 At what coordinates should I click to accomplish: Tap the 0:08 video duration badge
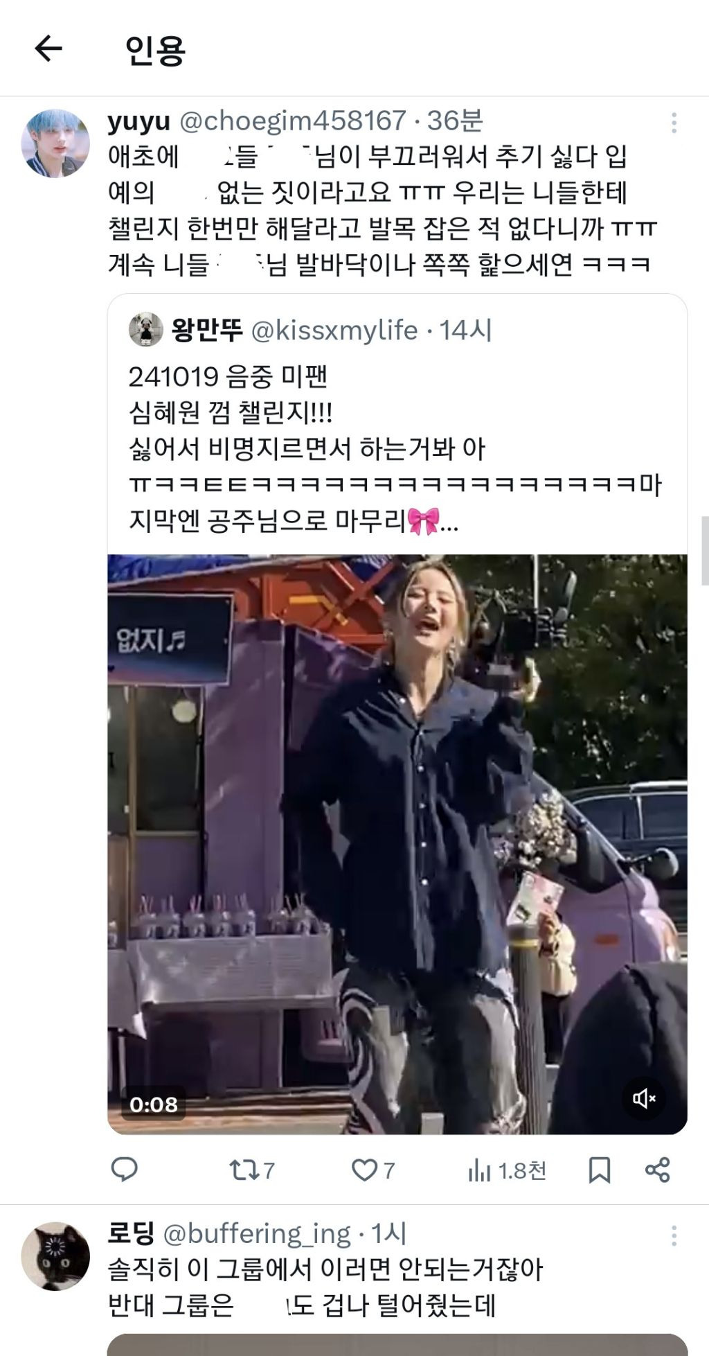click(154, 1104)
